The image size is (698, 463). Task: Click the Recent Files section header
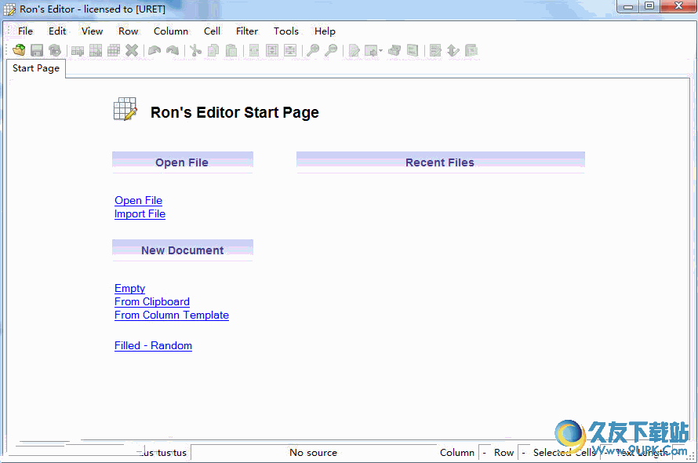point(441,162)
